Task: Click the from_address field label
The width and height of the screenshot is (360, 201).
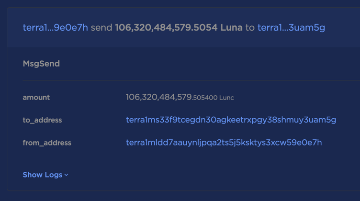Action: click(47, 143)
